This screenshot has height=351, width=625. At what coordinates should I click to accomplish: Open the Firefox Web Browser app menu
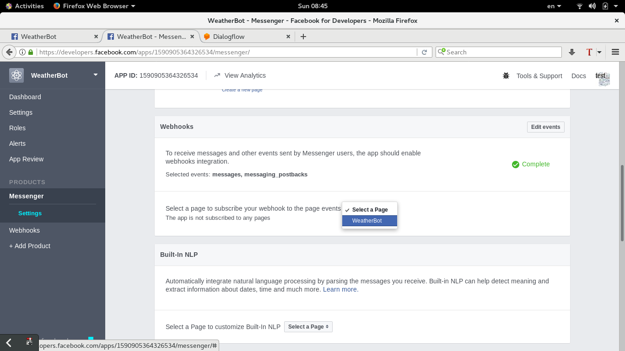pos(94,6)
